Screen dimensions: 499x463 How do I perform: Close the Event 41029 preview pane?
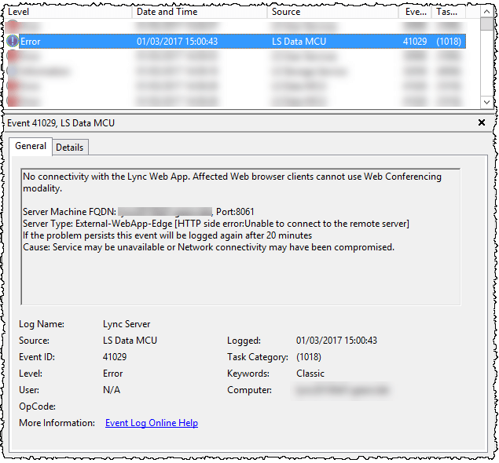482,122
